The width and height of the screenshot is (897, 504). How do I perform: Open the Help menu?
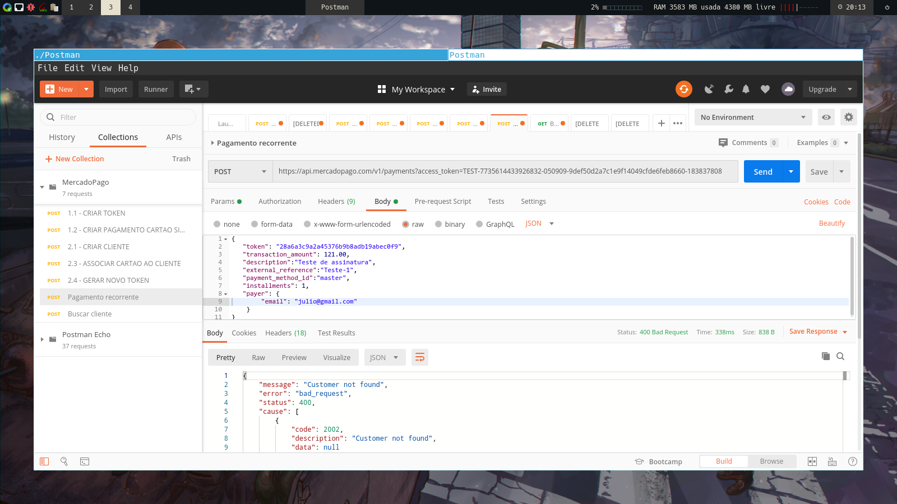[x=128, y=68]
